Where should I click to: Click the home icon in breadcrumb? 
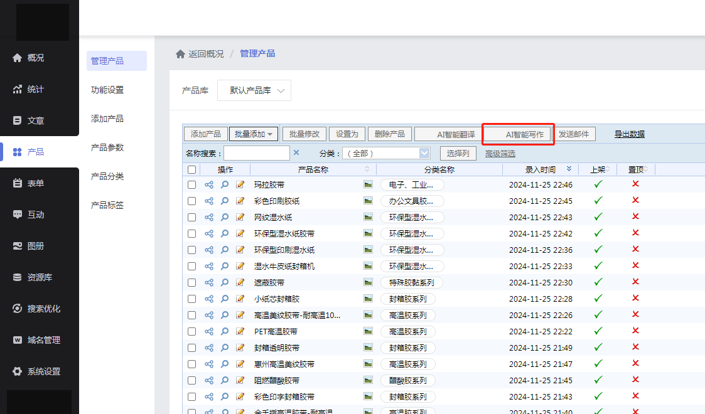180,54
